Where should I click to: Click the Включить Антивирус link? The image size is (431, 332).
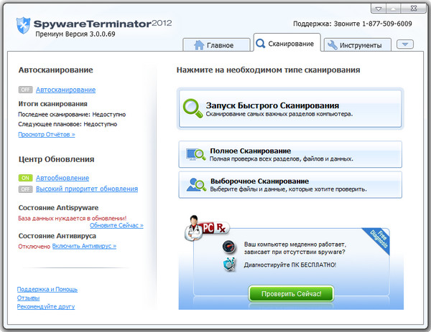(84, 246)
